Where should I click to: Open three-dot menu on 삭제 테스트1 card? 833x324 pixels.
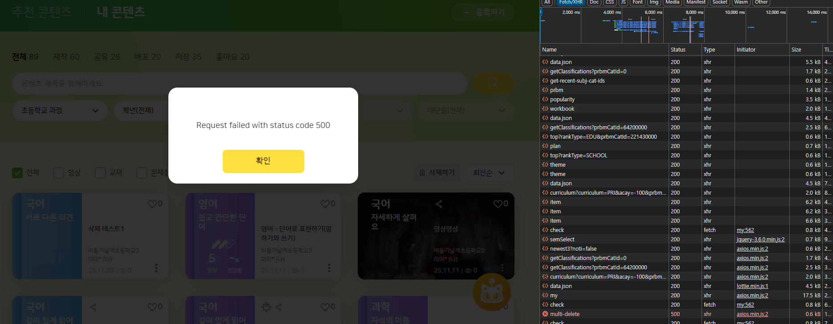tap(156, 268)
